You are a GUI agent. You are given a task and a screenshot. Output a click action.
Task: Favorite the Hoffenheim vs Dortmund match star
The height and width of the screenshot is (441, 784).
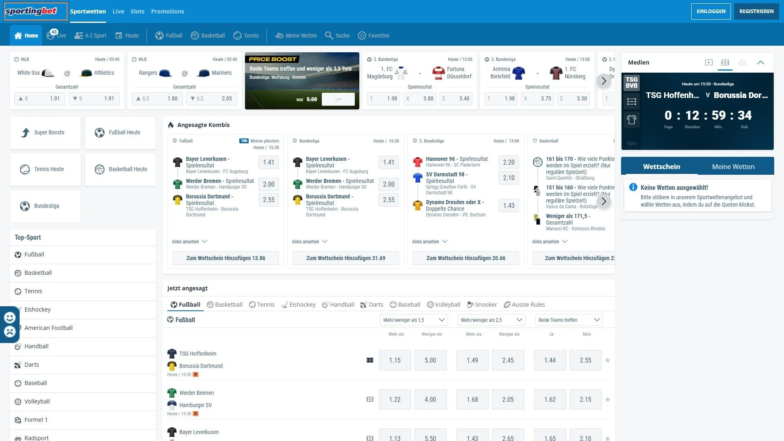pos(608,360)
